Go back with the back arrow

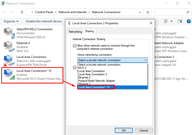(4, 12)
